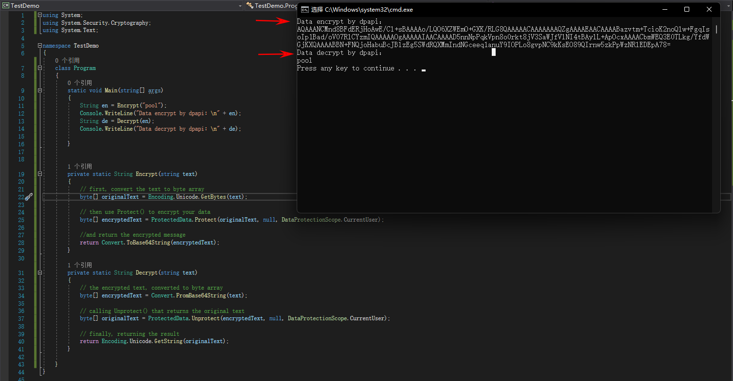Click 'Press any key to continue' in console
The image size is (733, 381).
[x=346, y=69]
